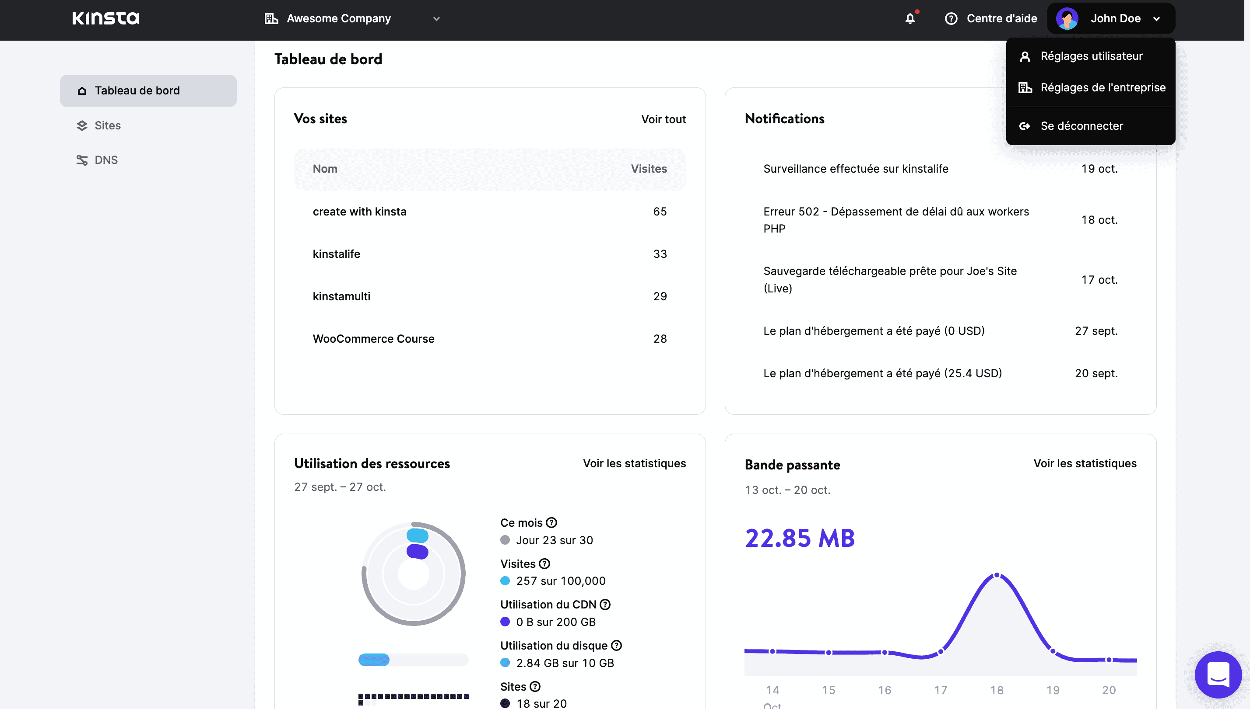This screenshot has width=1250, height=709.
Task: Open the Sites navigation icon
Action: (82, 125)
